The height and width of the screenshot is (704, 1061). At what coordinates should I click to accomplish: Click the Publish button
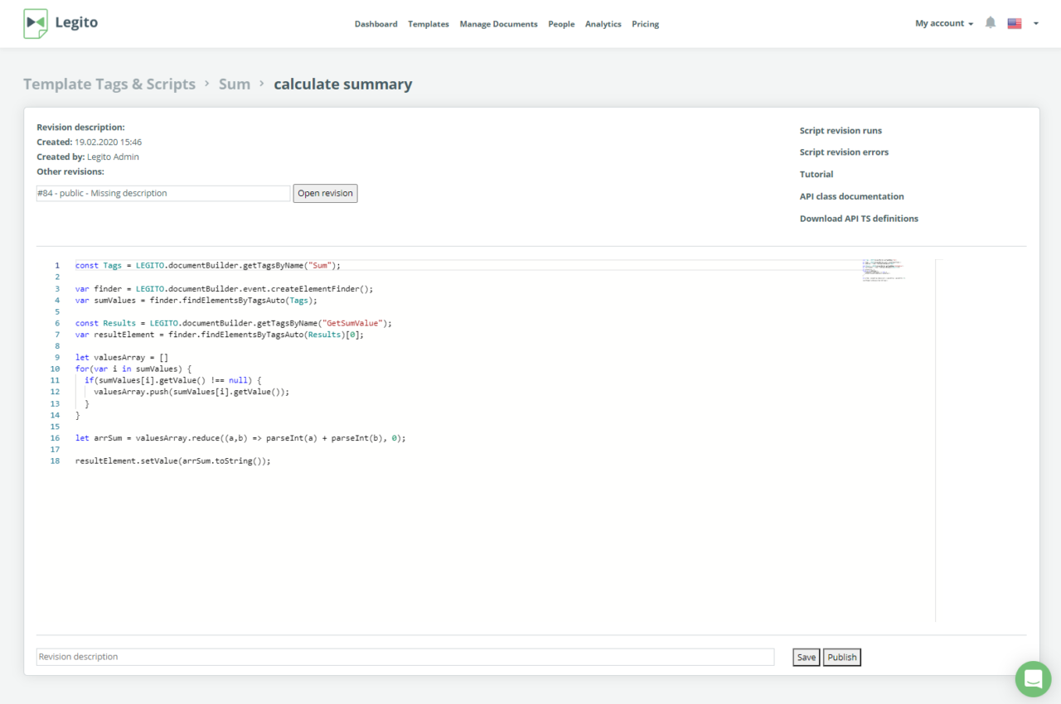[841, 657]
